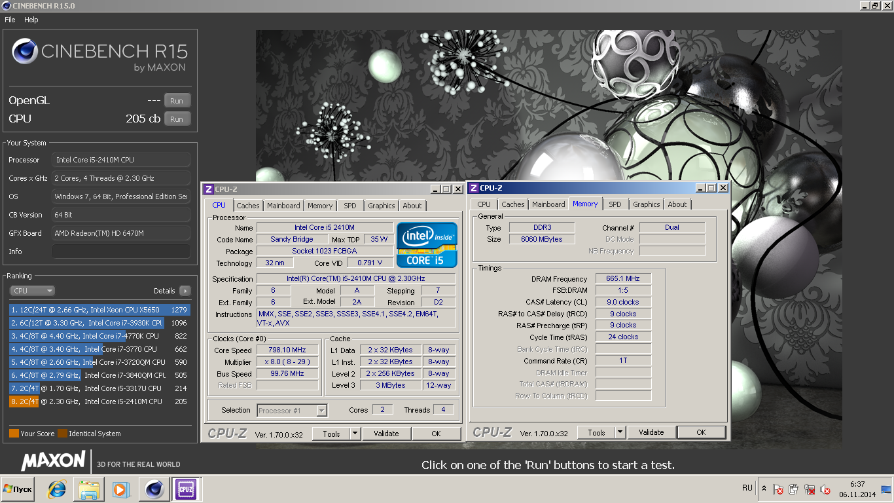Switch to CPU-Z taskbar icon

click(185, 489)
